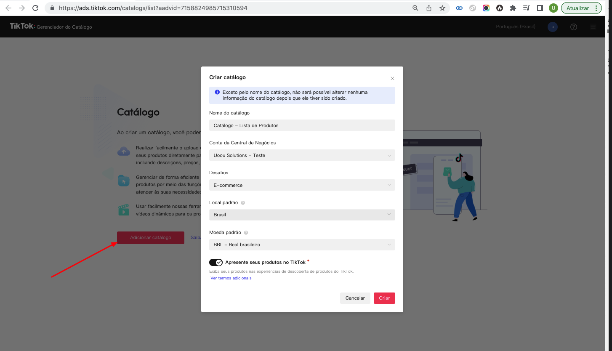The image size is (612, 351).
Task: Click the Catálogo page heading
Action: [138, 112]
